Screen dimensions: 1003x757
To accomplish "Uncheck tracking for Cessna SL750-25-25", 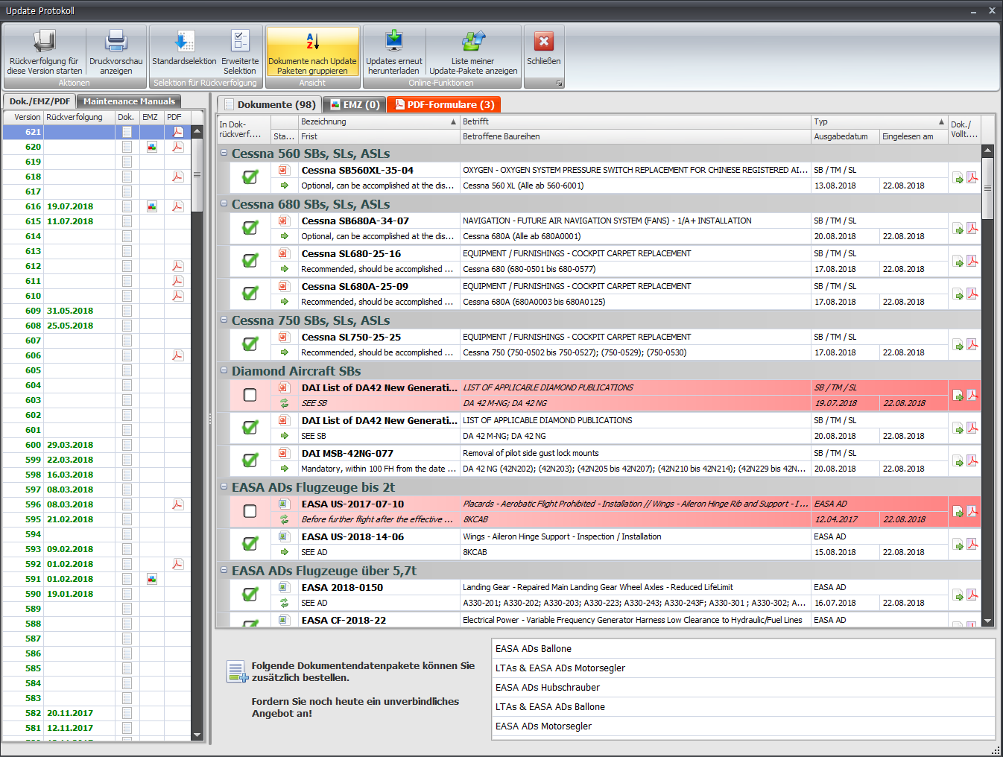I will (250, 344).
